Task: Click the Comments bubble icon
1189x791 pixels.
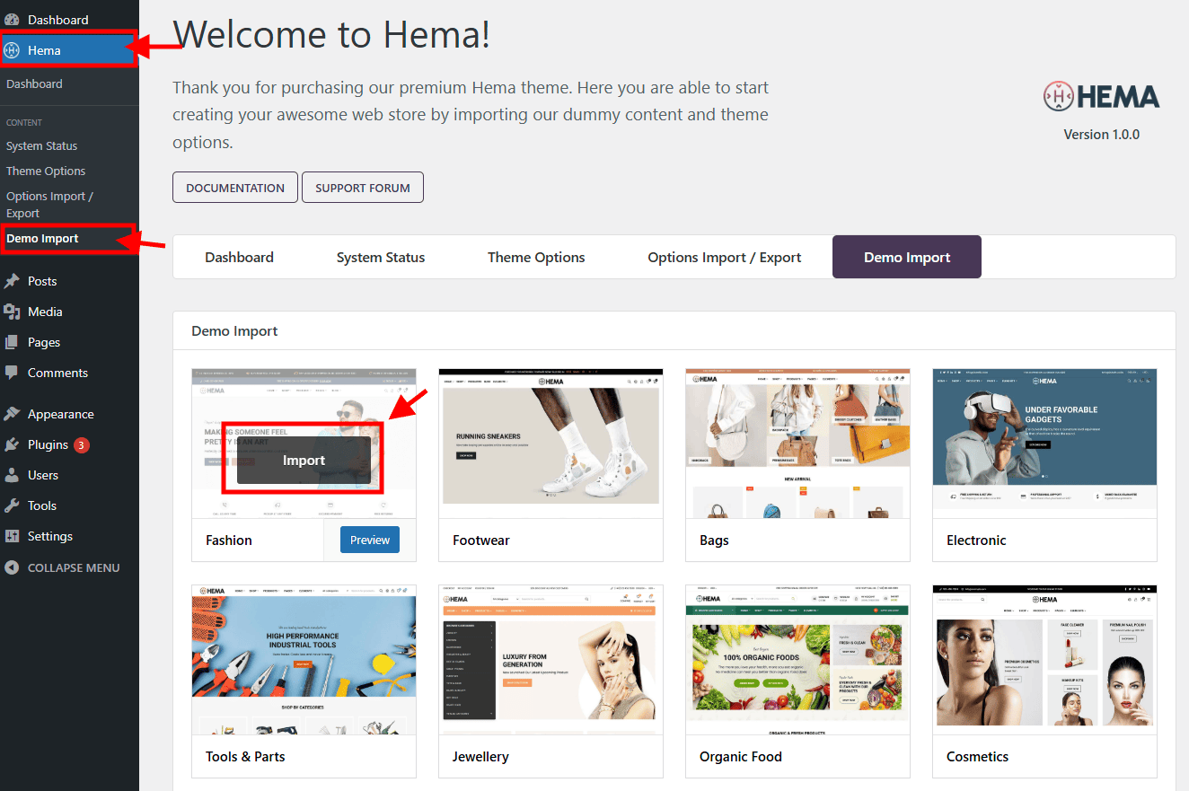Action: click(x=12, y=373)
